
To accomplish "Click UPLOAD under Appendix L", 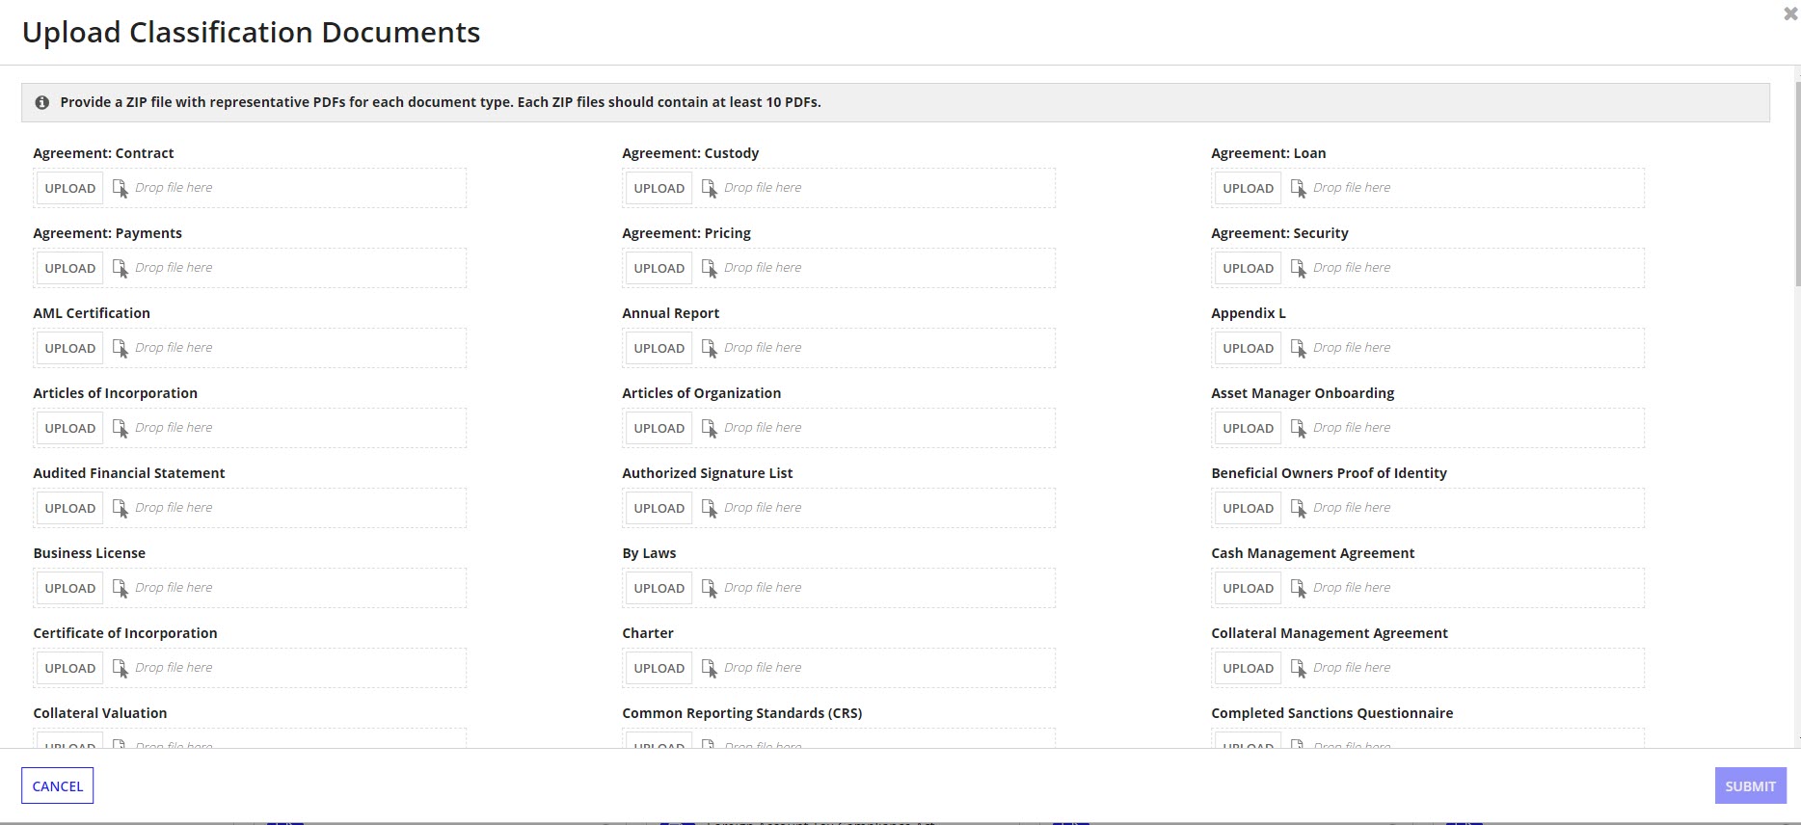I will 1249,348.
